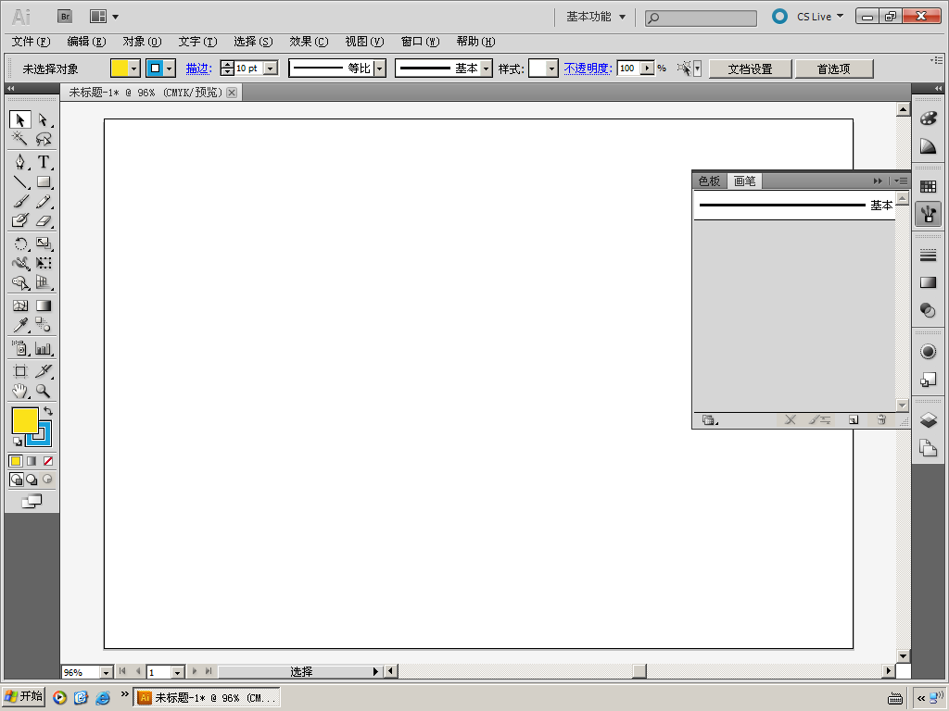The height and width of the screenshot is (711, 949).
Task: Open the stroke weight 10 pt dropdown
Action: click(x=272, y=69)
